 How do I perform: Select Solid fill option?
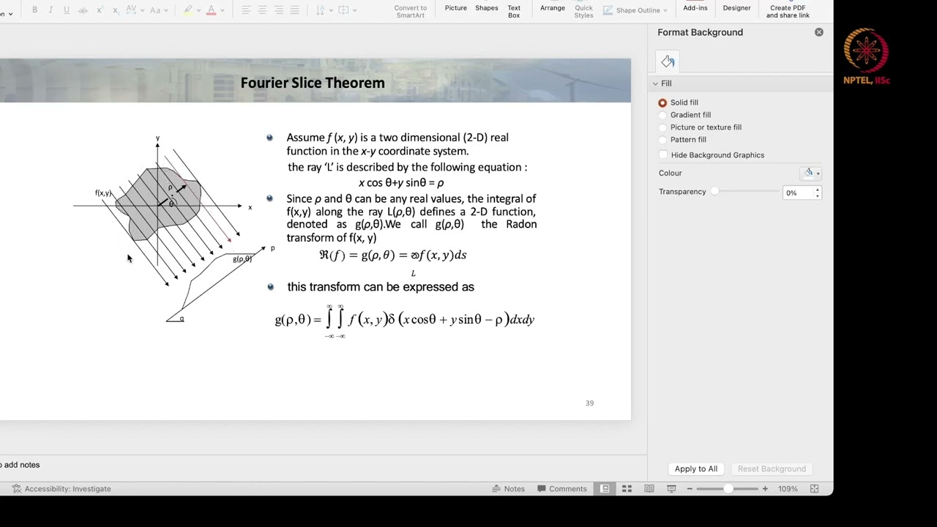[x=662, y=102]
